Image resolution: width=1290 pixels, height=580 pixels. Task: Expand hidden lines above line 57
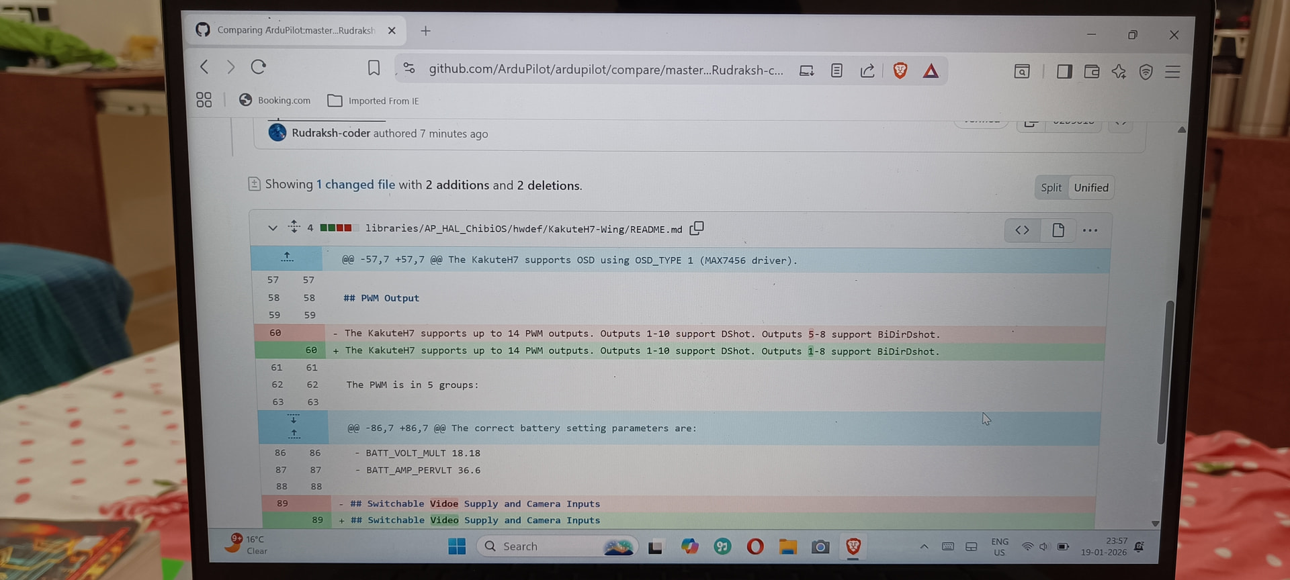287,258
